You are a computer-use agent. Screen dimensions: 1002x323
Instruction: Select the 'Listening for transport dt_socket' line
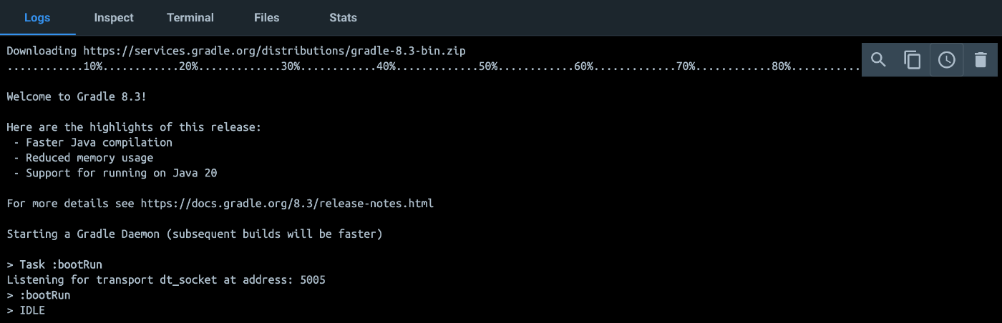166,280
